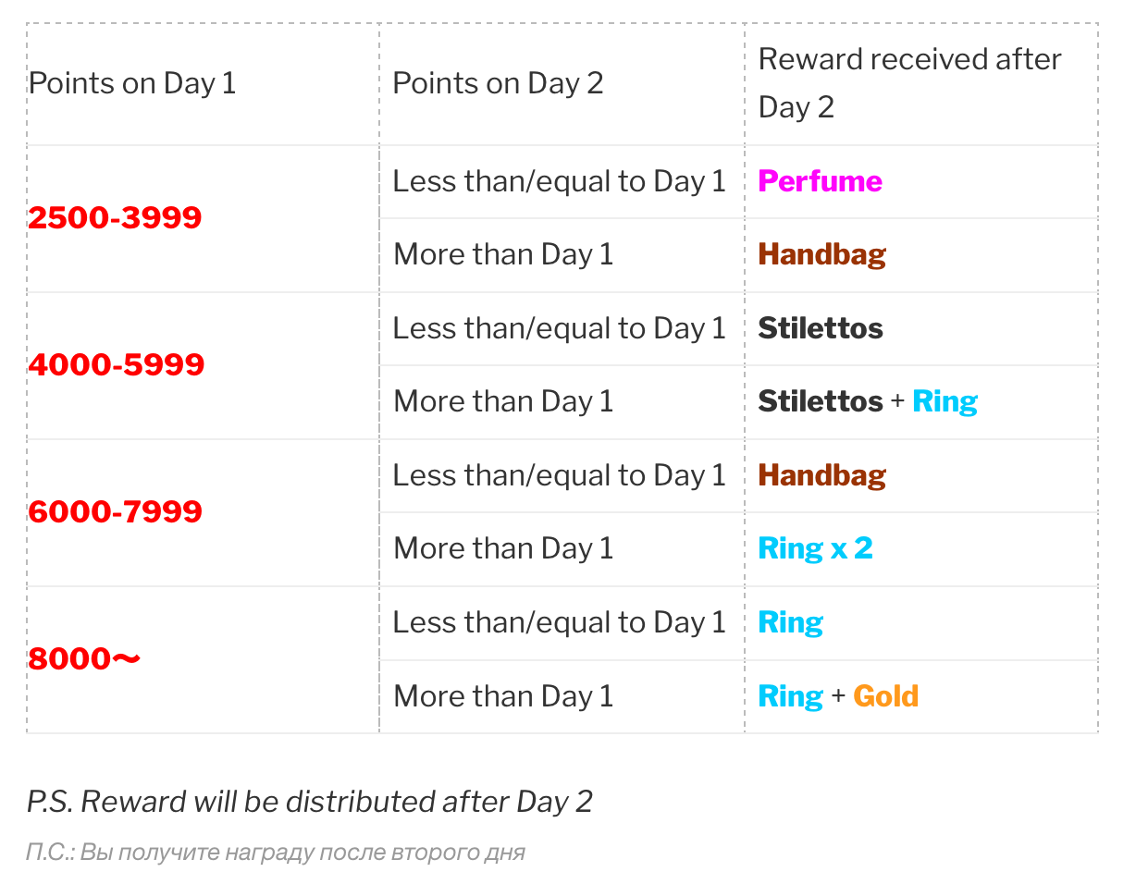
Task: Click the Reward received after Day 2 header
Action: pyautogui.click(x=909, y=83)
